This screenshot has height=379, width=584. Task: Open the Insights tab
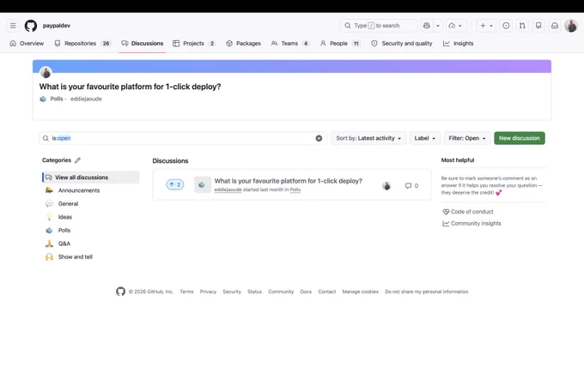(x=458, y=44)
